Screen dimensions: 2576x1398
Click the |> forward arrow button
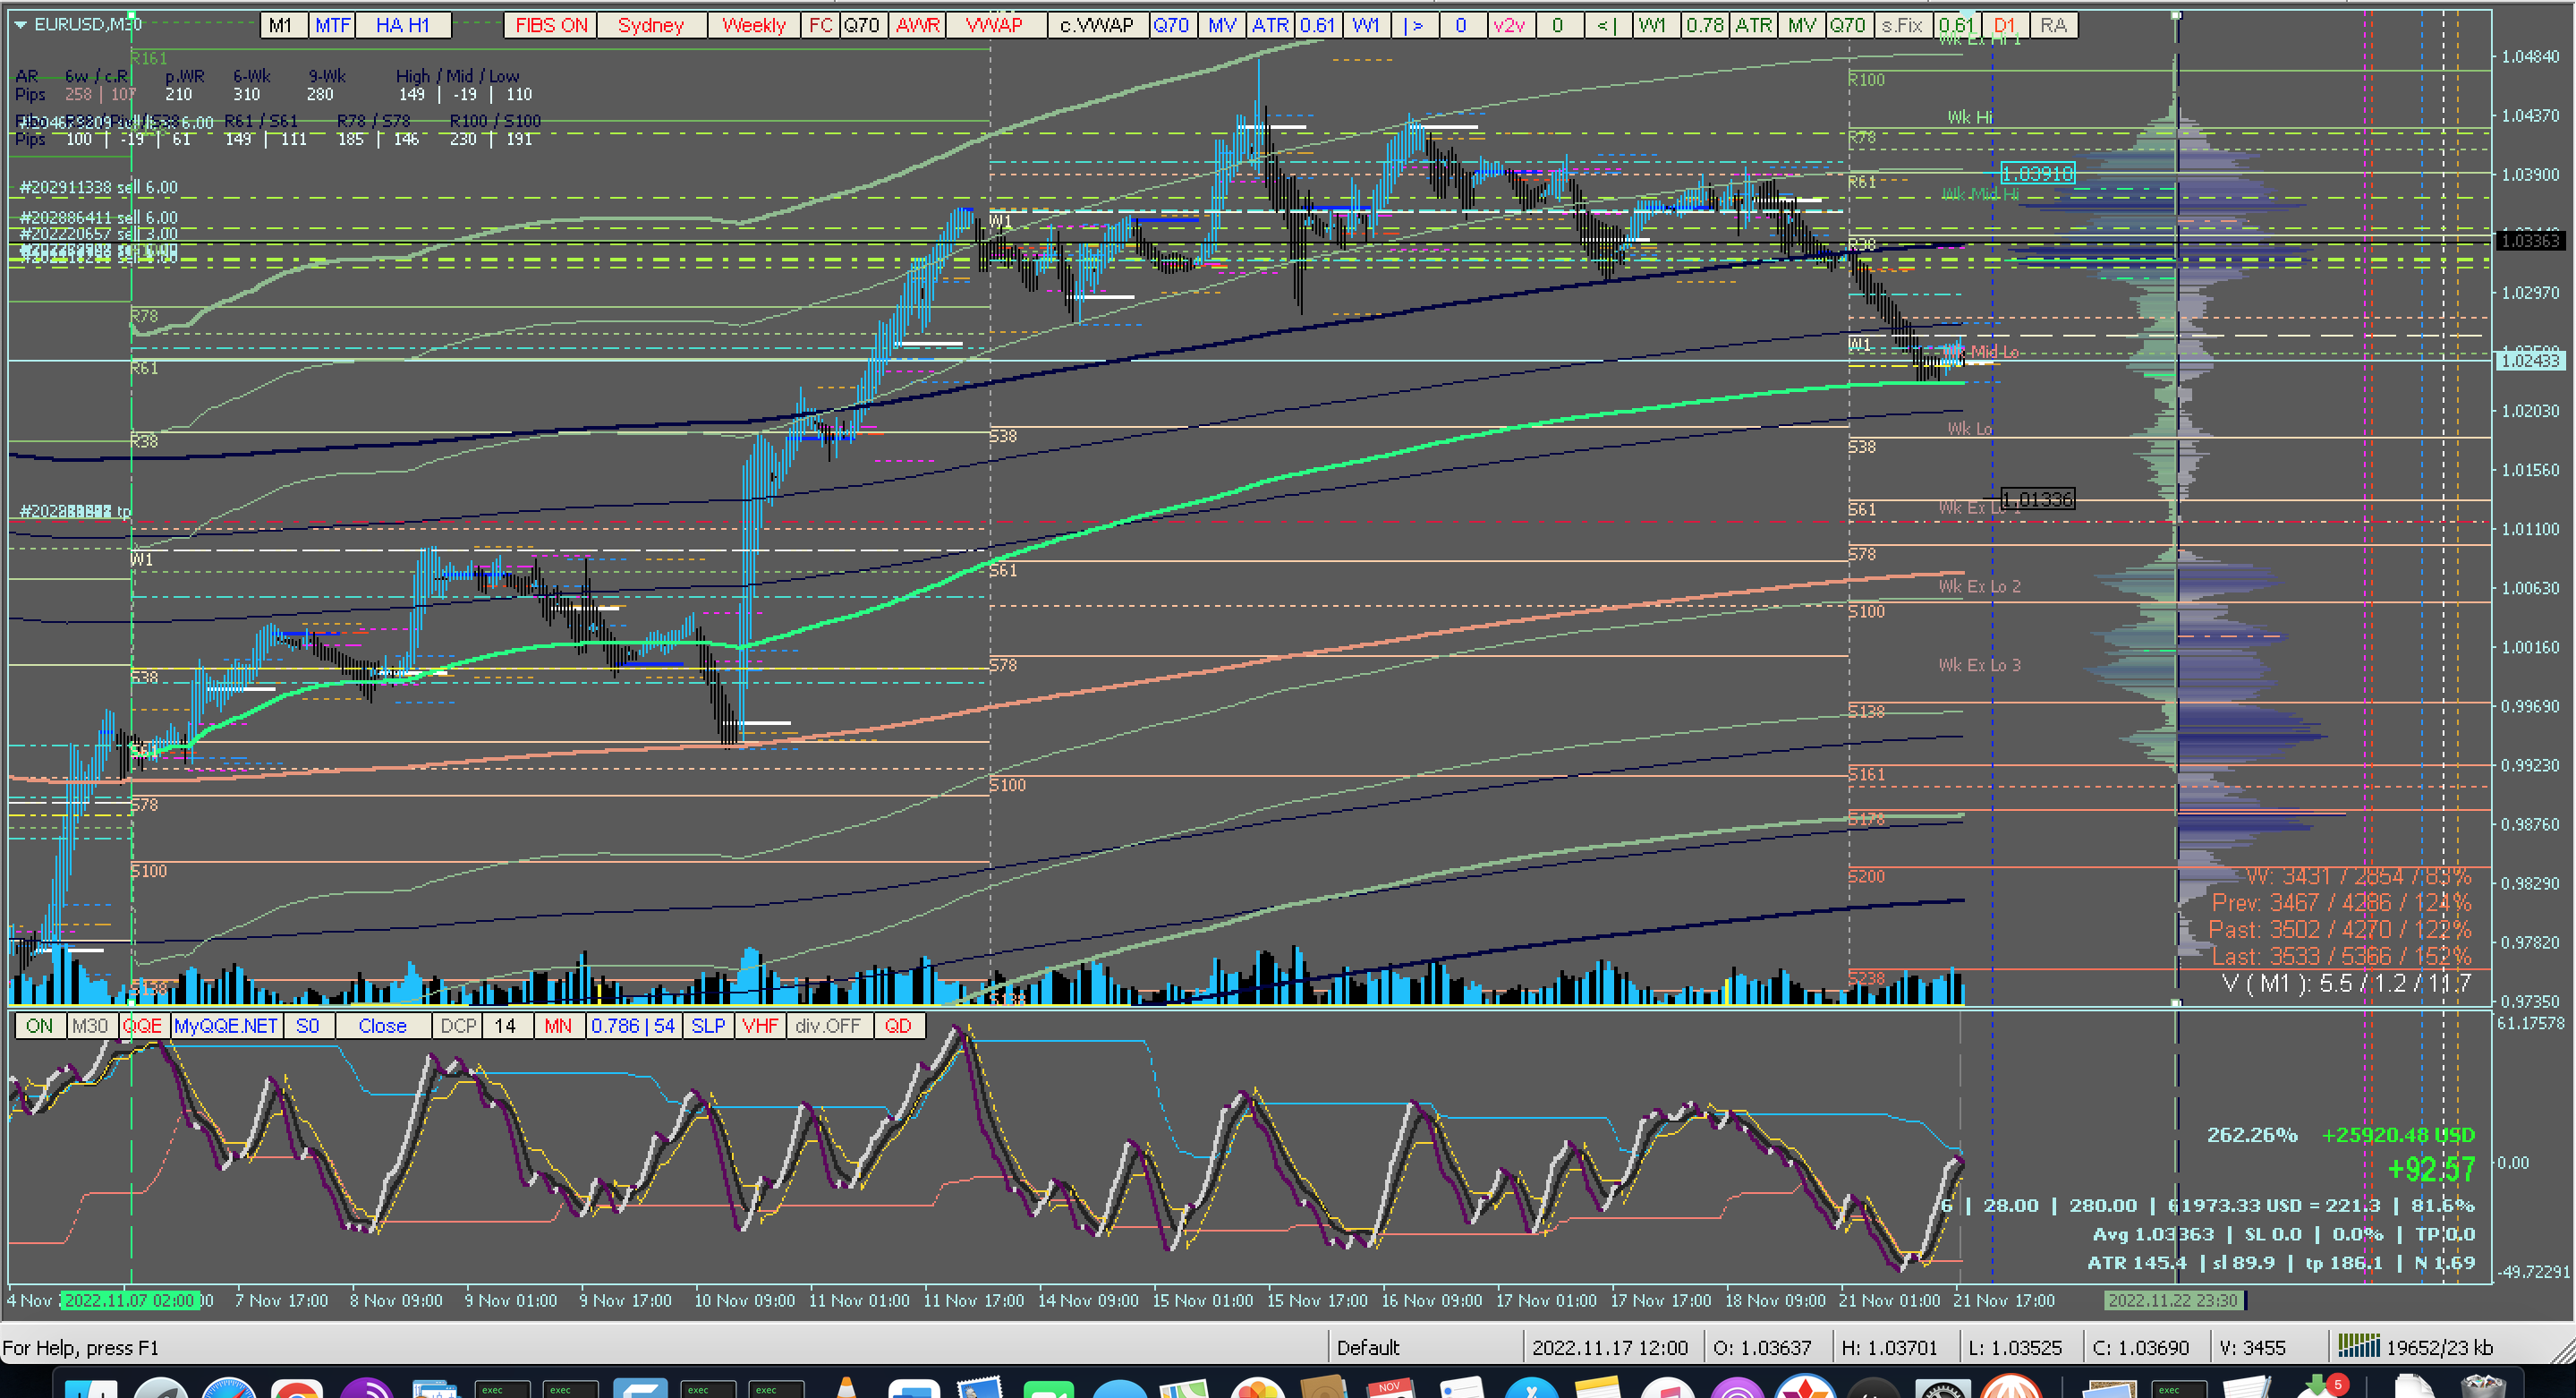(x=1413, y=25)
